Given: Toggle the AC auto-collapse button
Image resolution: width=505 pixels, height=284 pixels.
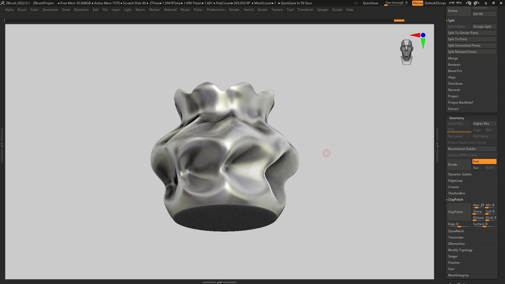Looking at the screenshot, I should point(356,3).
